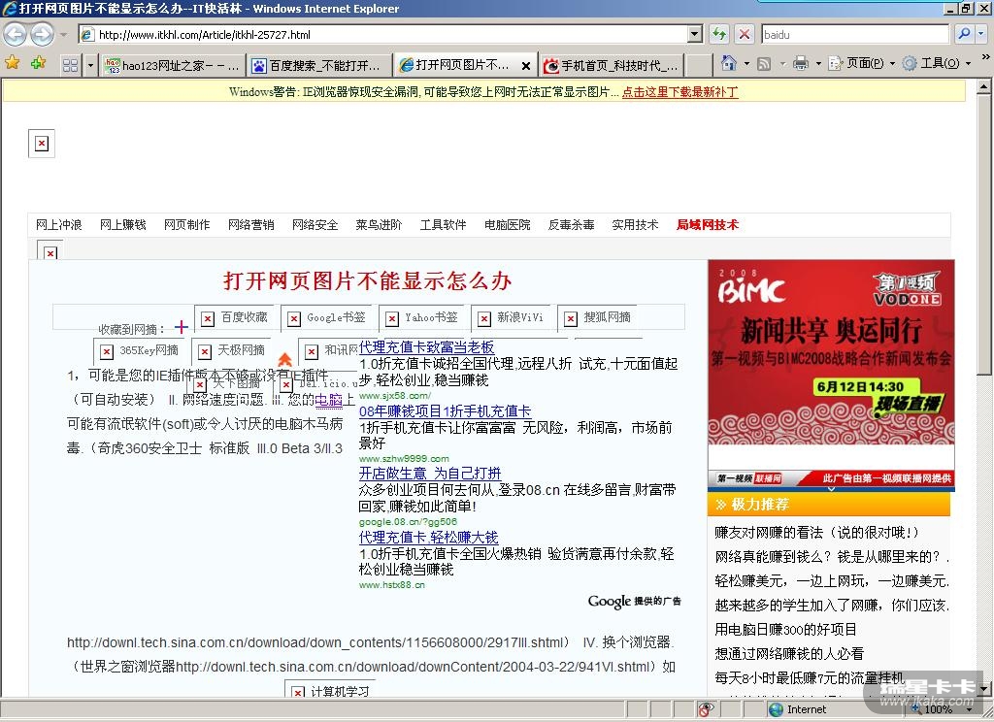The width and height of the screenshot is (994, 722).
Task: Click the 电脑 hyperlink in article text
Action: (329, 400)
